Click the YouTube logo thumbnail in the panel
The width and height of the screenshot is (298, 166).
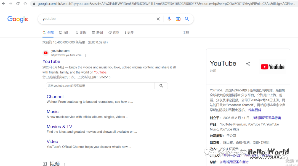pyautogui.click(x=273, y=67)
